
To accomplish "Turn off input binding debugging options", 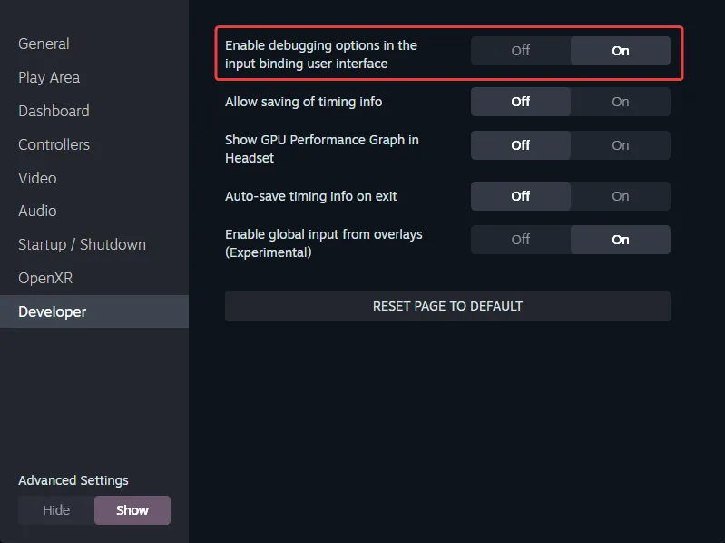I will point(521,51).
